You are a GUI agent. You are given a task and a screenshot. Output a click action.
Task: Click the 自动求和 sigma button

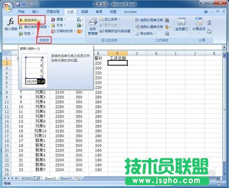pos(28,20)
